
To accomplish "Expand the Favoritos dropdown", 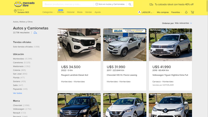I will (x=176, y=12).
